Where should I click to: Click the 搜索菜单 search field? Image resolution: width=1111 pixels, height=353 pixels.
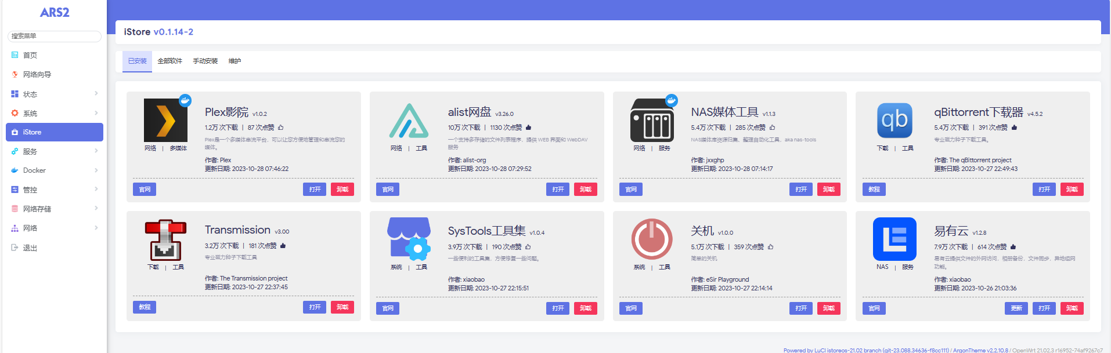[54, 36]
